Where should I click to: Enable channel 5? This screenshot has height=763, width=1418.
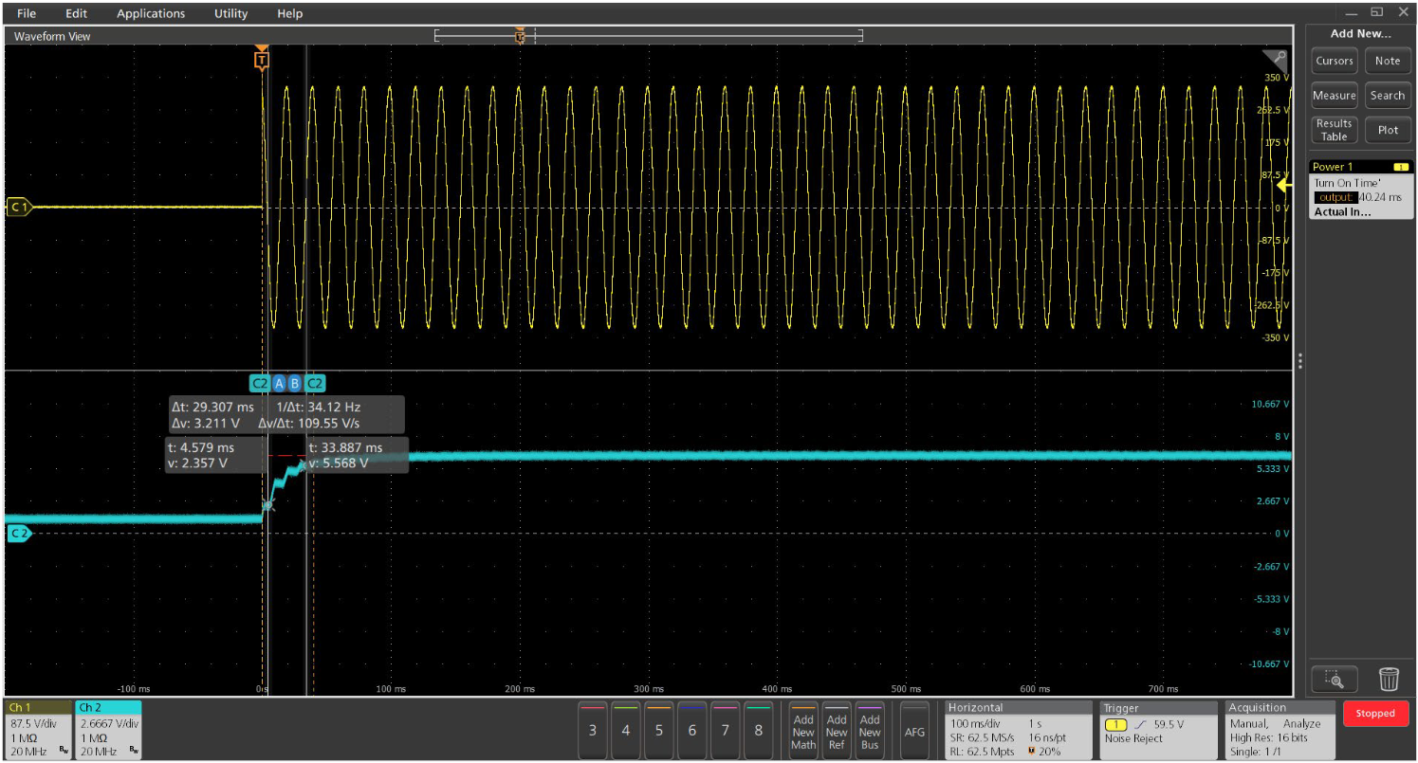(x=658, y=731)
